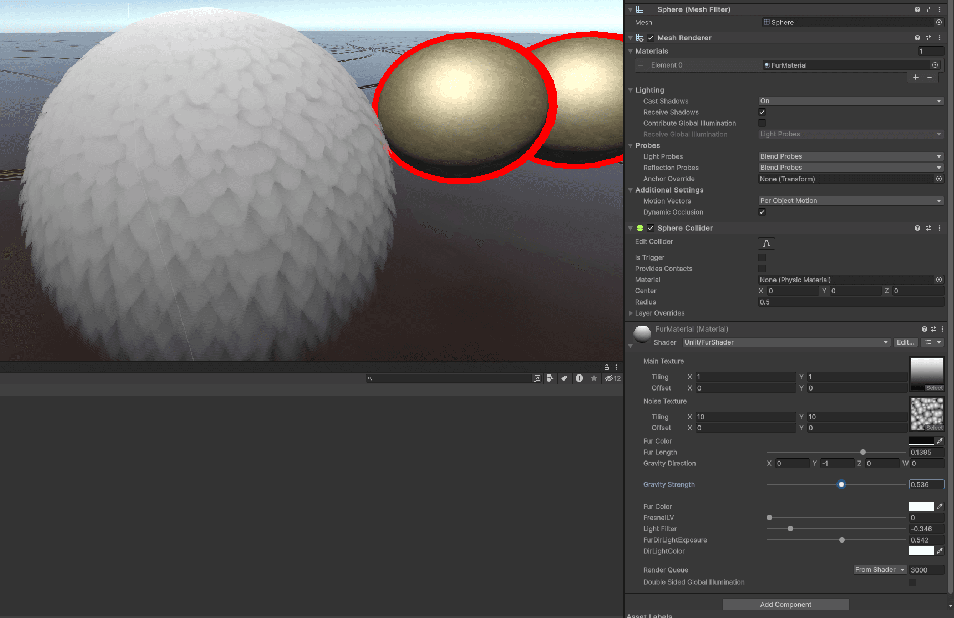Collapse the Lighting section foldout
Image resolution: width=954 pixels, height=618 pixels.
[x=631, y=90]
